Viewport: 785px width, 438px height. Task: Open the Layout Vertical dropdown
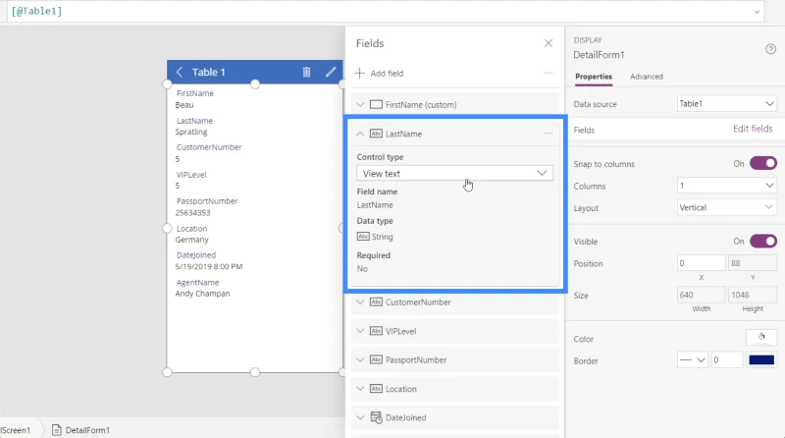pyautogui.click(x=726, y=207)
